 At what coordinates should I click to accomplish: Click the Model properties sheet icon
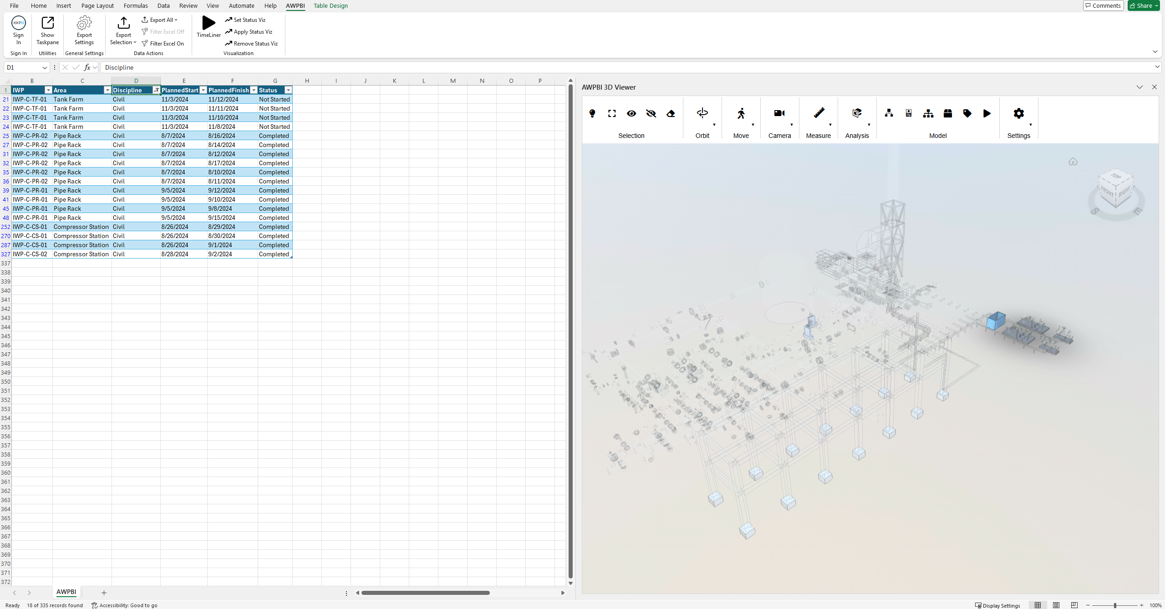[909, 113]
